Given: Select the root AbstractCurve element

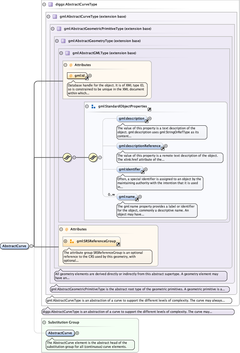Looking at the screenshot, I should [x=14, y=246].
